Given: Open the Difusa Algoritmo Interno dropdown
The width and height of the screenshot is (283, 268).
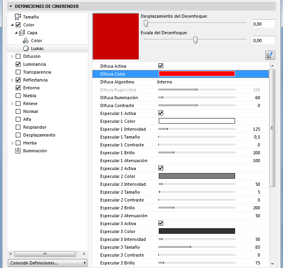Looking at the screenshot, I should click(164, 82).
